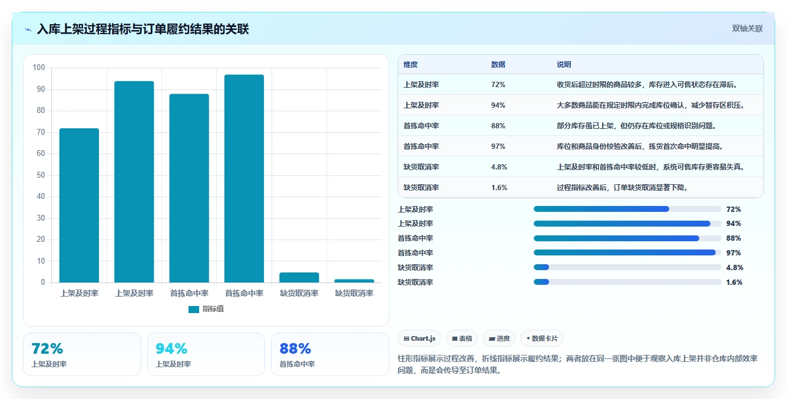Click the 说明 column header
Viewport: 787px width, 399px height.
564,65
